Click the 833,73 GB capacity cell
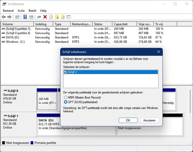193x152 pixels. coord(120,37)
